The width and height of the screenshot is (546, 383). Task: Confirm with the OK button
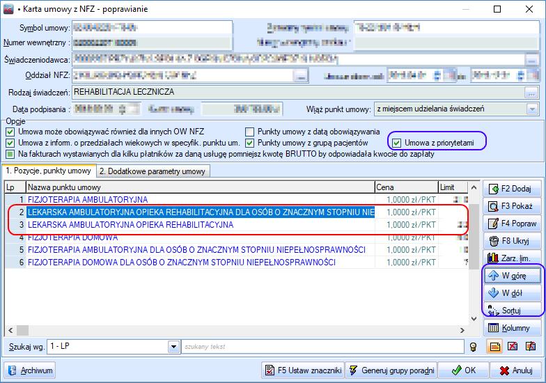[x=464, y=370]
